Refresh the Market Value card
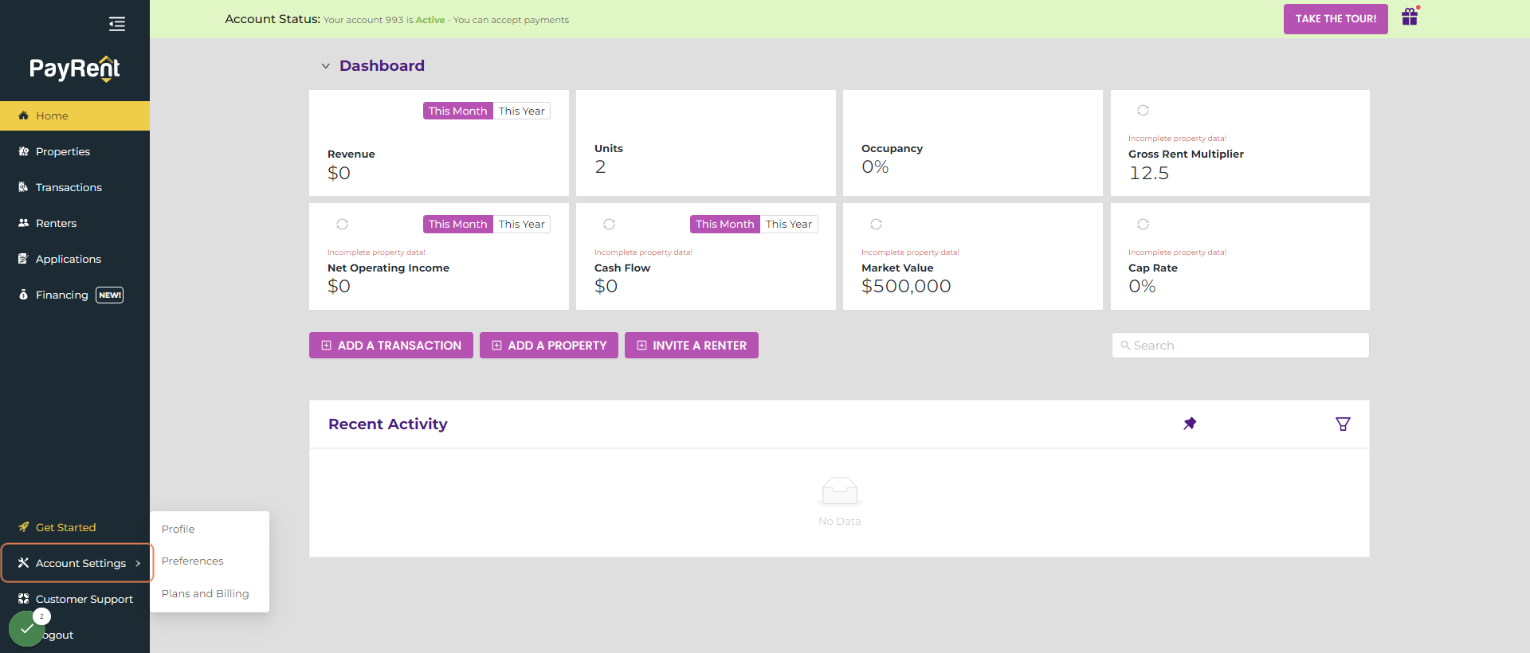The image size is (1530, 653). coord(876,225)
